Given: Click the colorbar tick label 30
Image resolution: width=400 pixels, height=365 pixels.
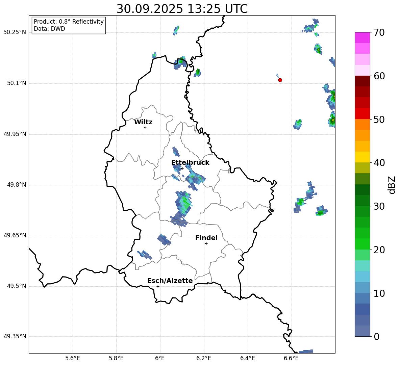Looking at the screenshot, I should (379, 206).
